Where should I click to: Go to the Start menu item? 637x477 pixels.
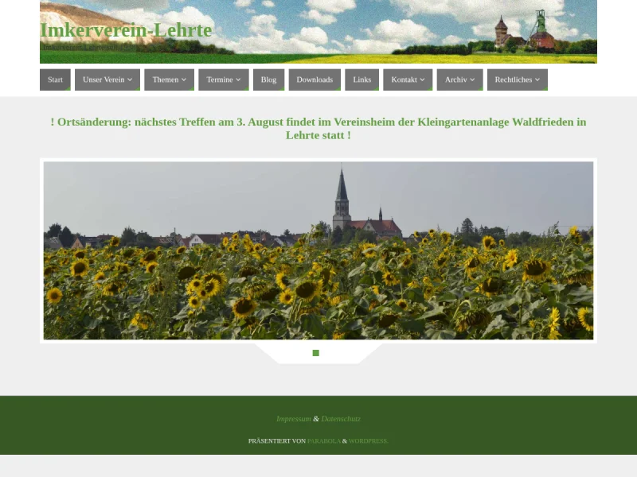coord(55,79)
